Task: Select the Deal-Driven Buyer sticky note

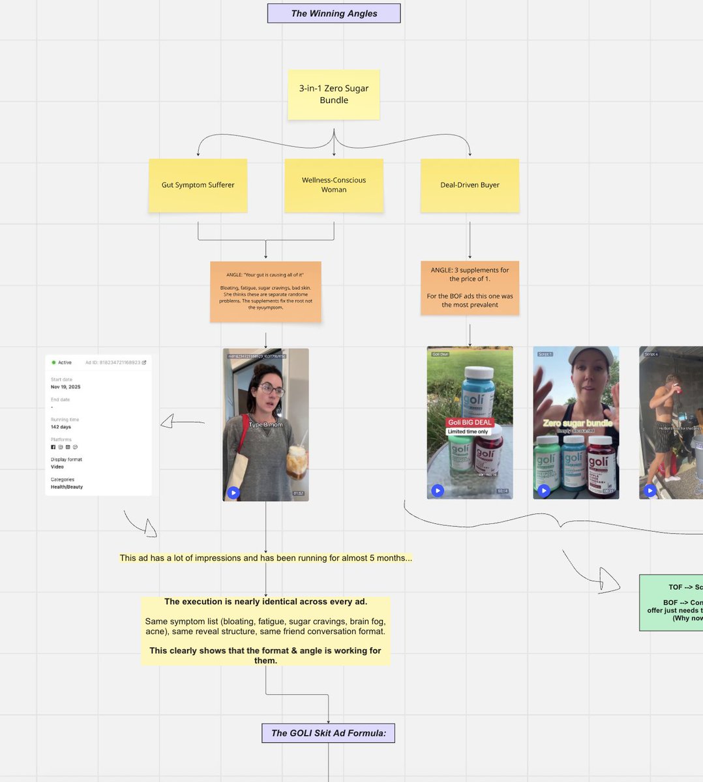Action: (x=470, y=185)
